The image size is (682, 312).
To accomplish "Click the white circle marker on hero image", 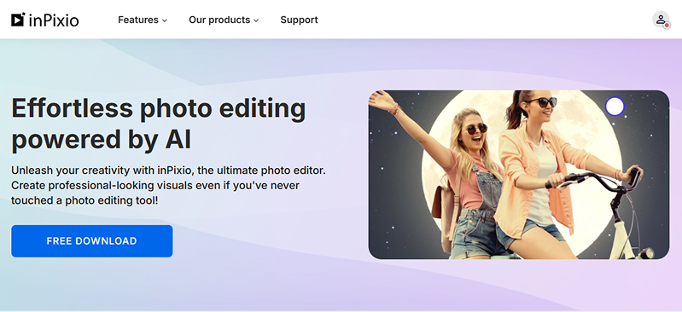I will 615,107.
